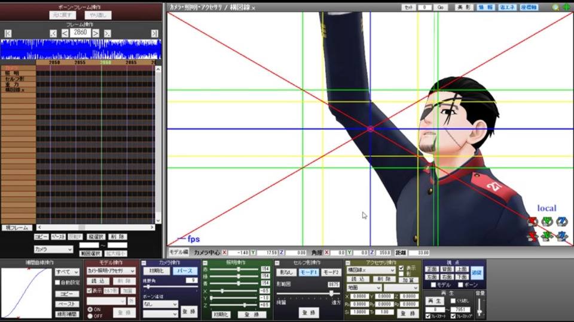This screenshot has width=574, height=322.
Task: Jump to the first frame
Action: click(8, 33)
